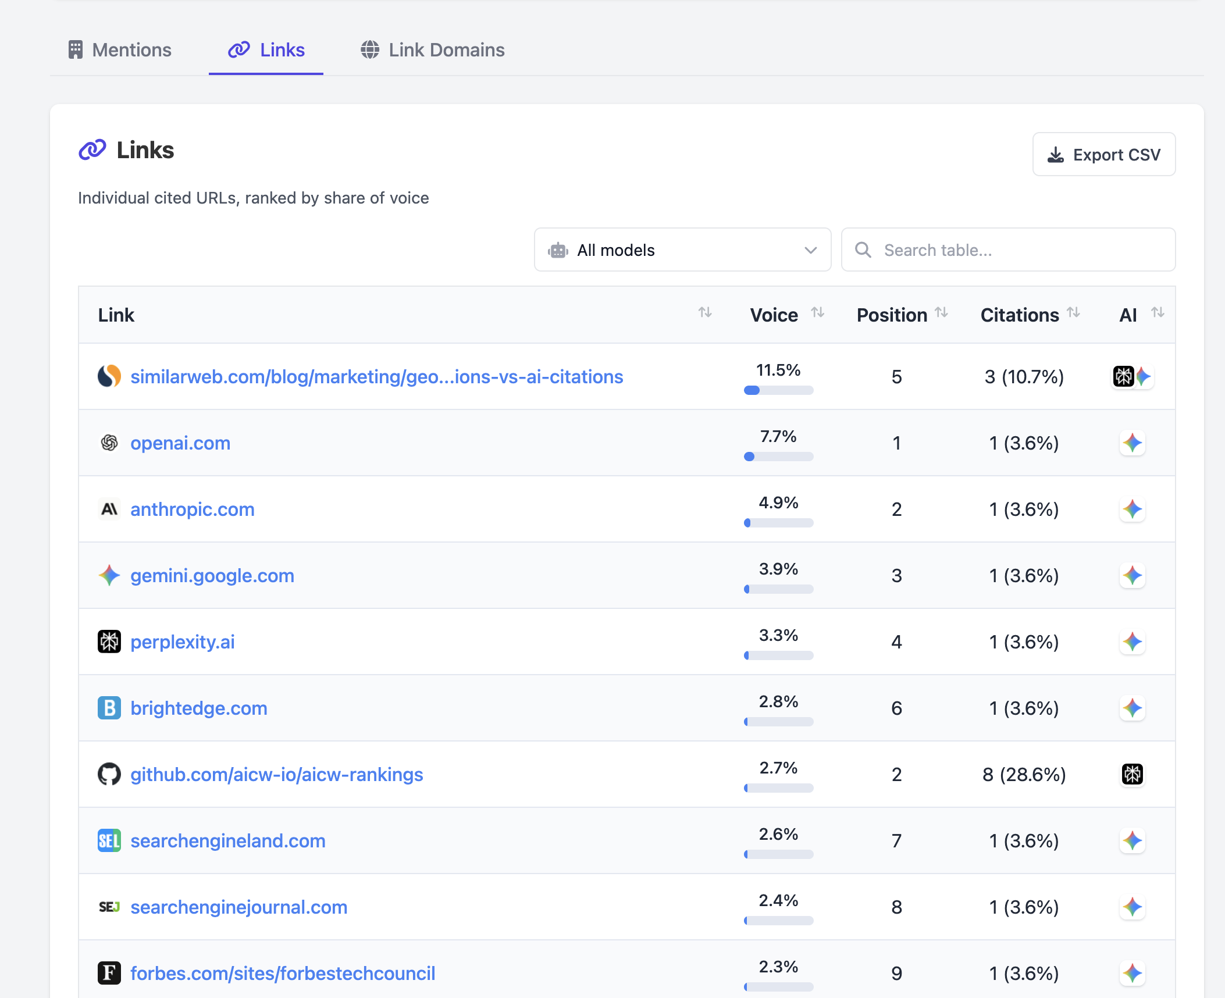Open the perplexity.ai link
Viewport: 1225px width, 998px height.
tap(183, 642)
